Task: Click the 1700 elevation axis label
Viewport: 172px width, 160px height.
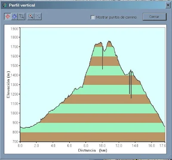Action: [15, 47]
